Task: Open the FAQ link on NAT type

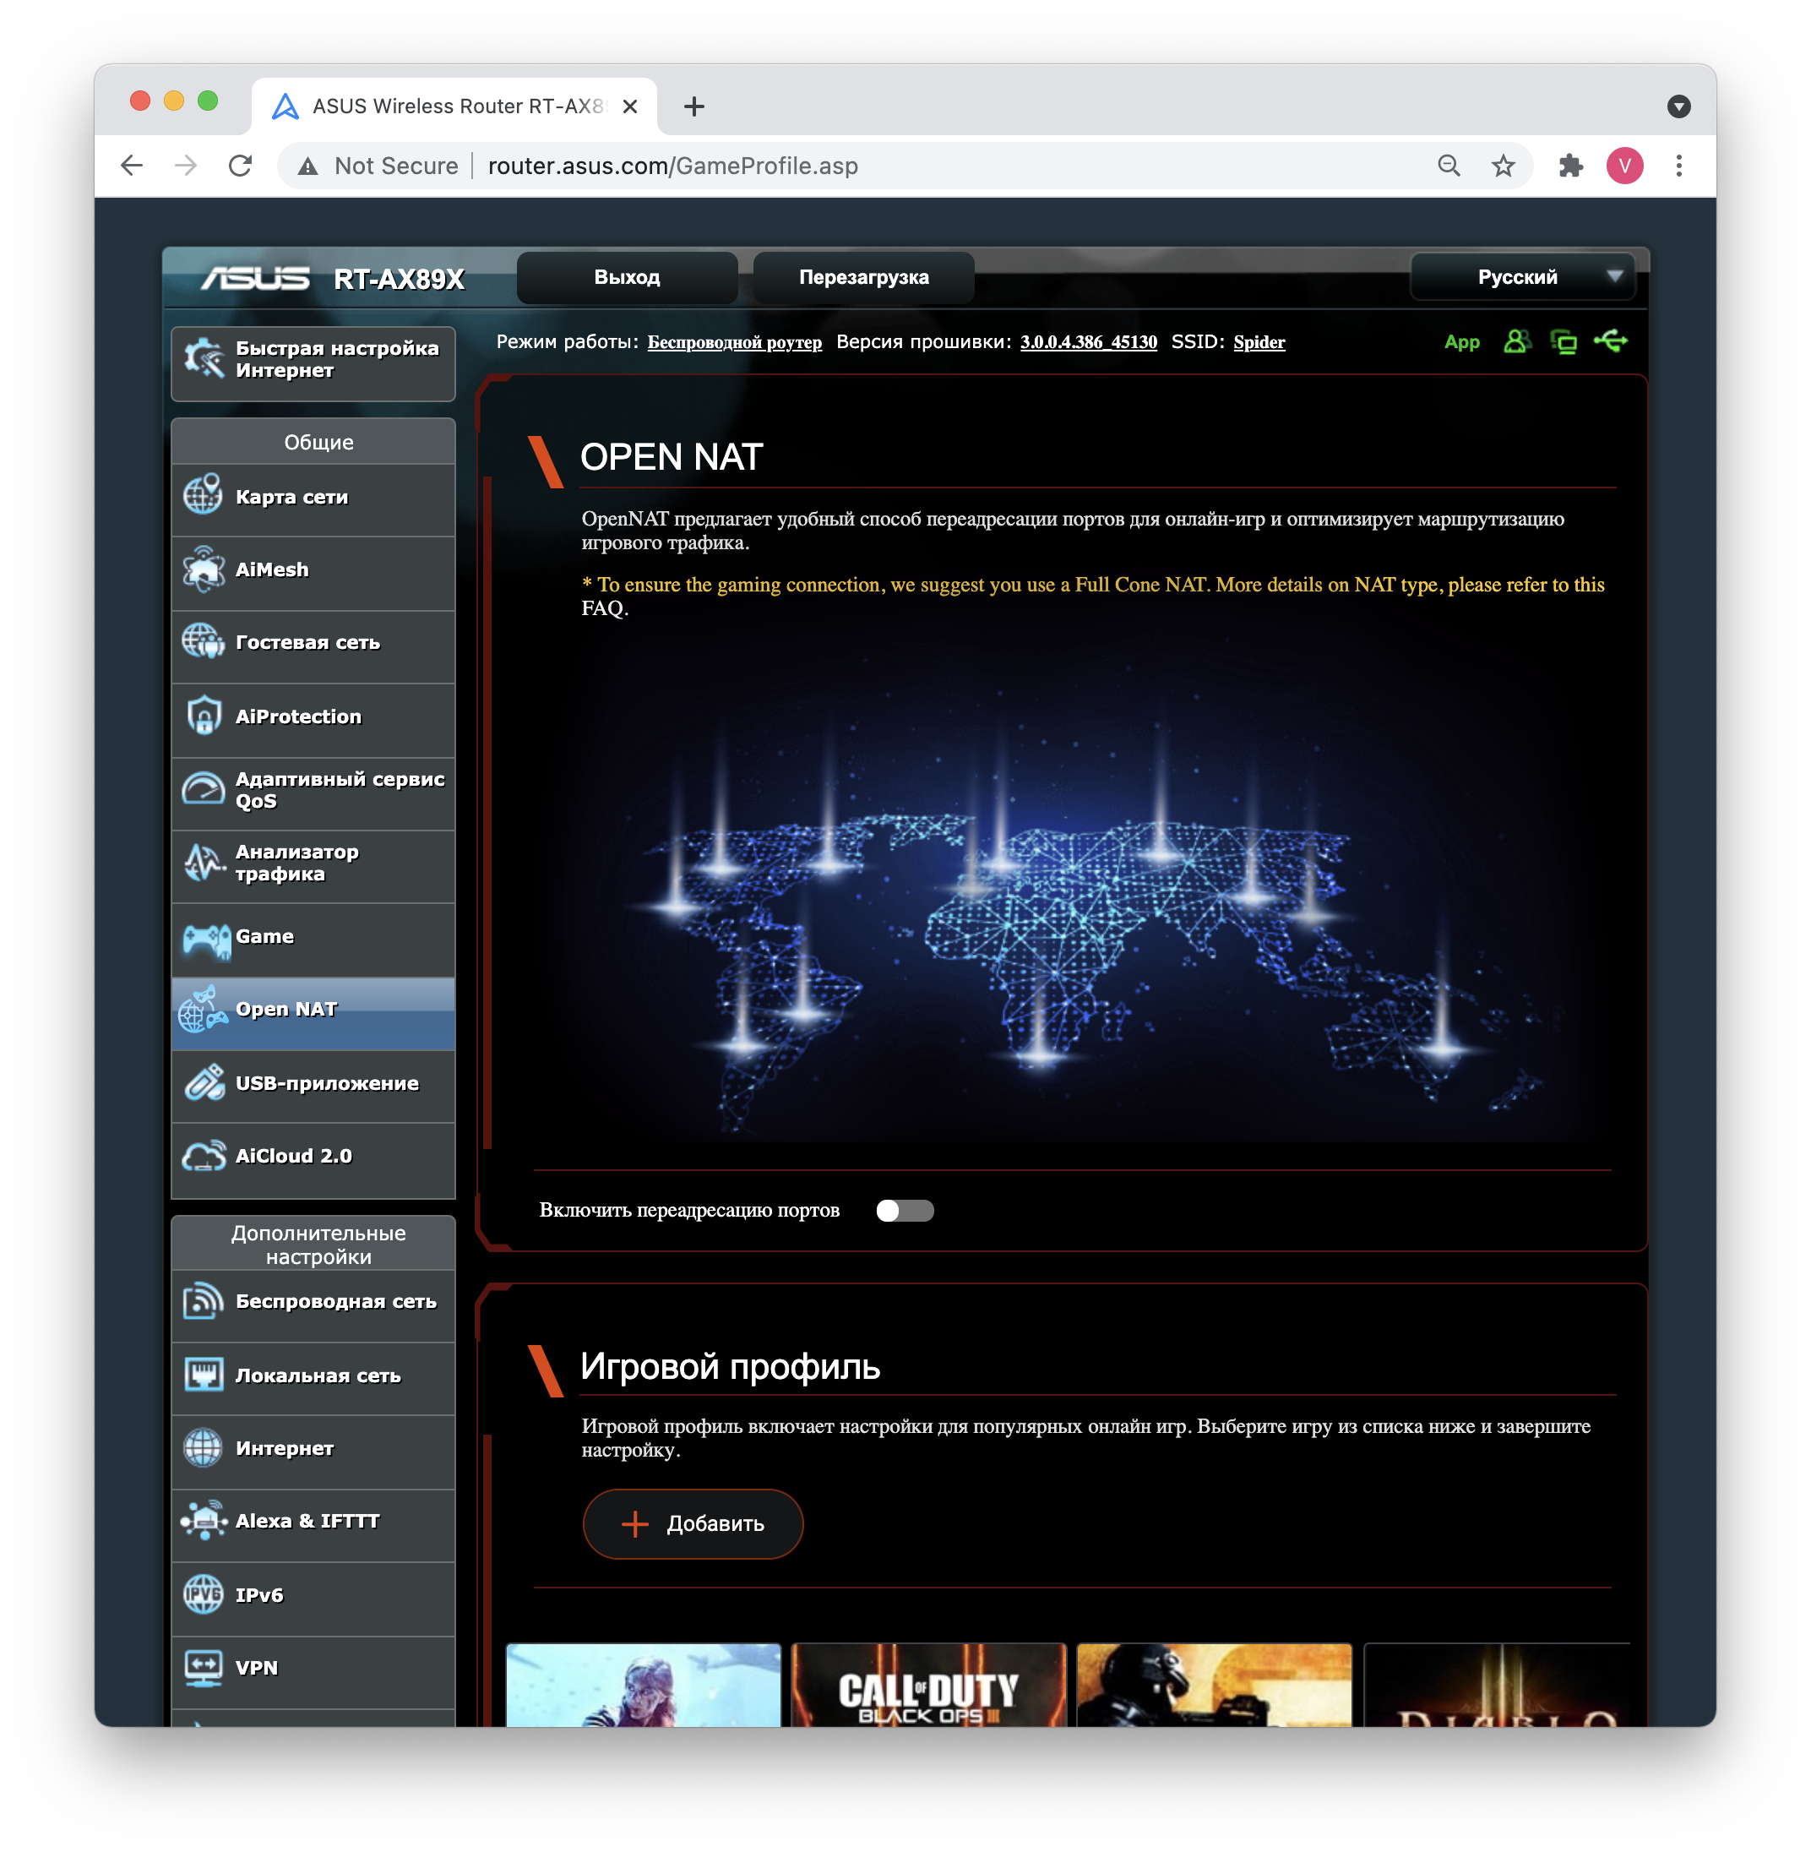Action: tap(602, 607)
